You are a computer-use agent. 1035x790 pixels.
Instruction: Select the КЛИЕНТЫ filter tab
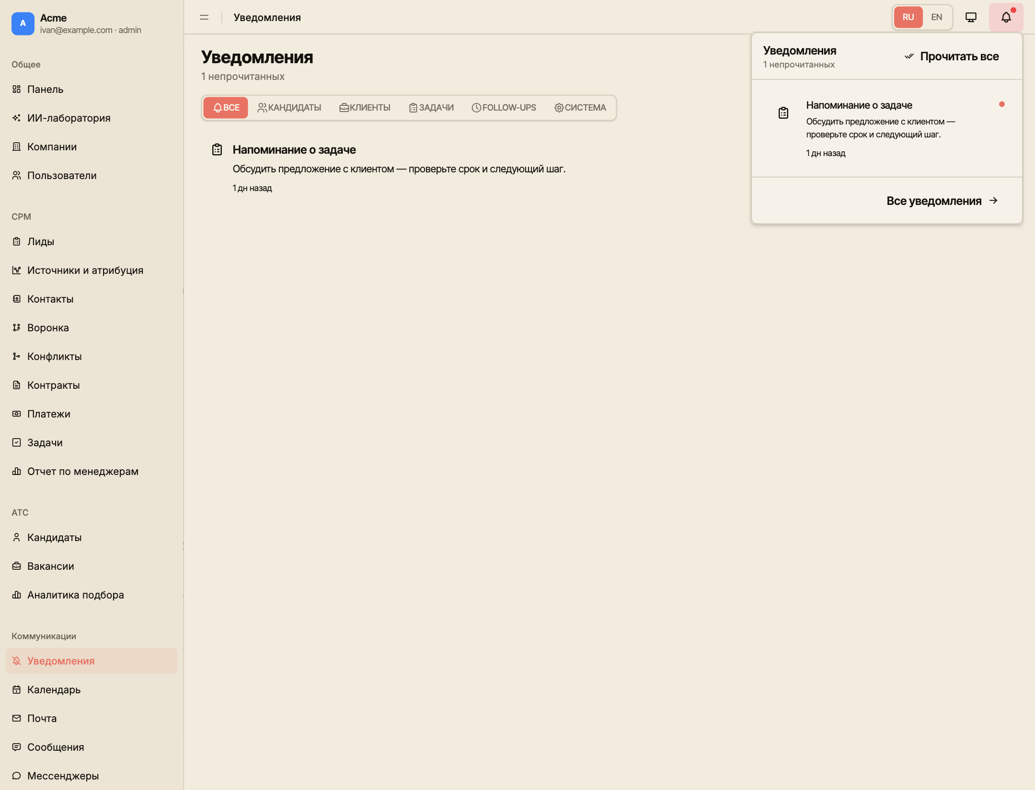pos(365,108)
